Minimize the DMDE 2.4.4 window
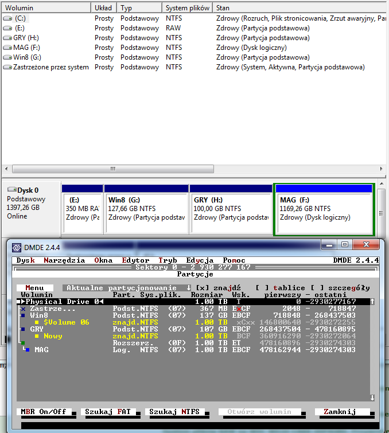389x433 pixels. tap(329, 245)
